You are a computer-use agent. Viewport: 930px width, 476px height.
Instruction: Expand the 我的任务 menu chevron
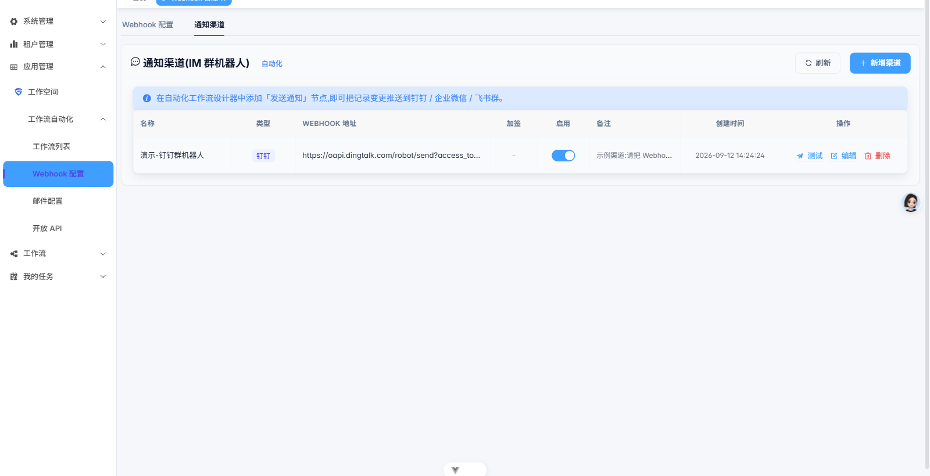point(103,277)
